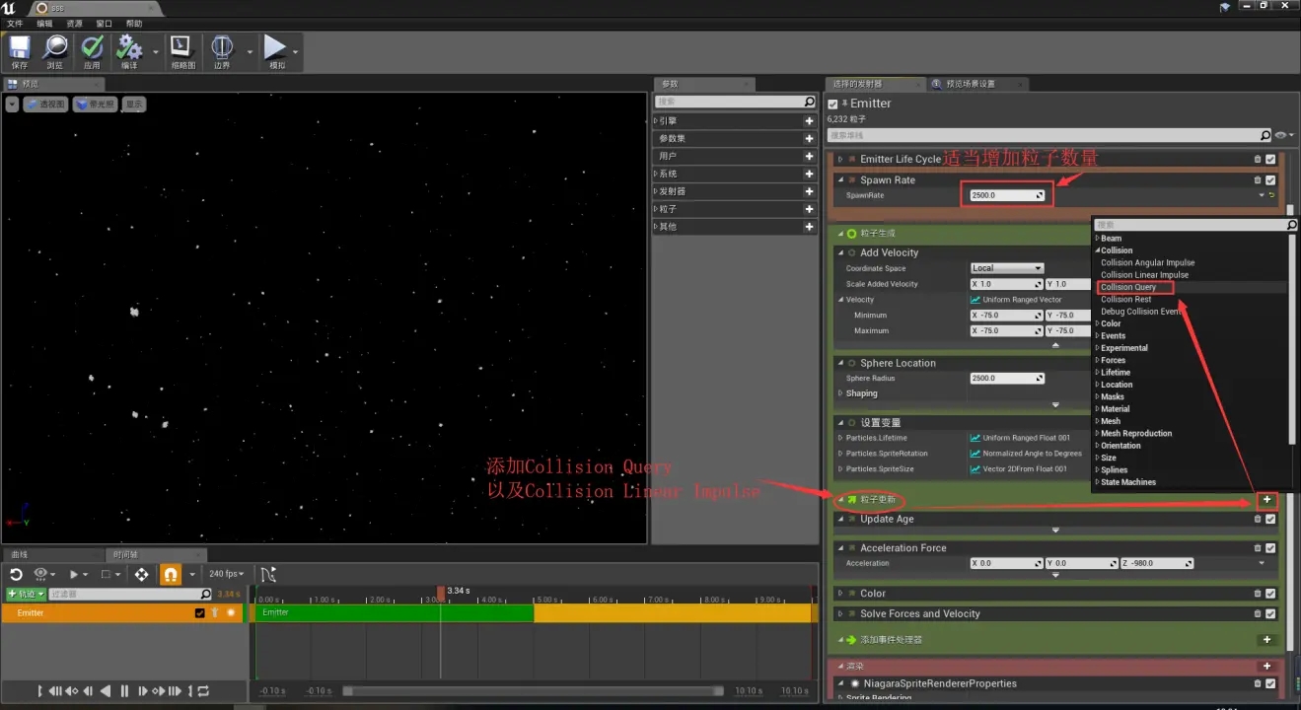1301x710 pixels.
Task: Delete Acceleration Force module via trash icon
Action: pos(1258,548)
